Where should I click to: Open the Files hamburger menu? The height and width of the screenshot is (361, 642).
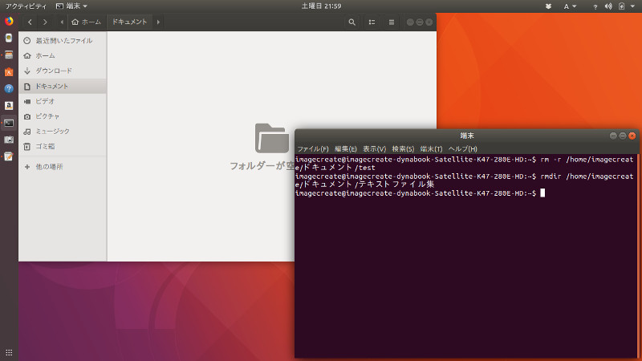392,22
